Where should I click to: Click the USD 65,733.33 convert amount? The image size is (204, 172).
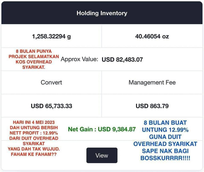click(51, 106)
